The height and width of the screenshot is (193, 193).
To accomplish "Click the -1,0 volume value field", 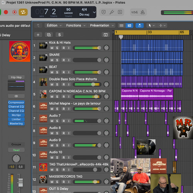I will point(12,167).
